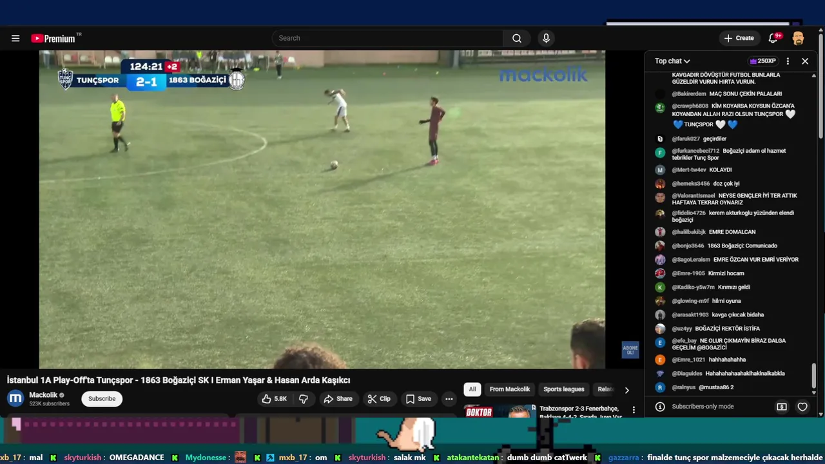Open options for Trabzonspor 2-3 Fenerbahçe suggestion
825x464 pixels.
coord(634,410)
